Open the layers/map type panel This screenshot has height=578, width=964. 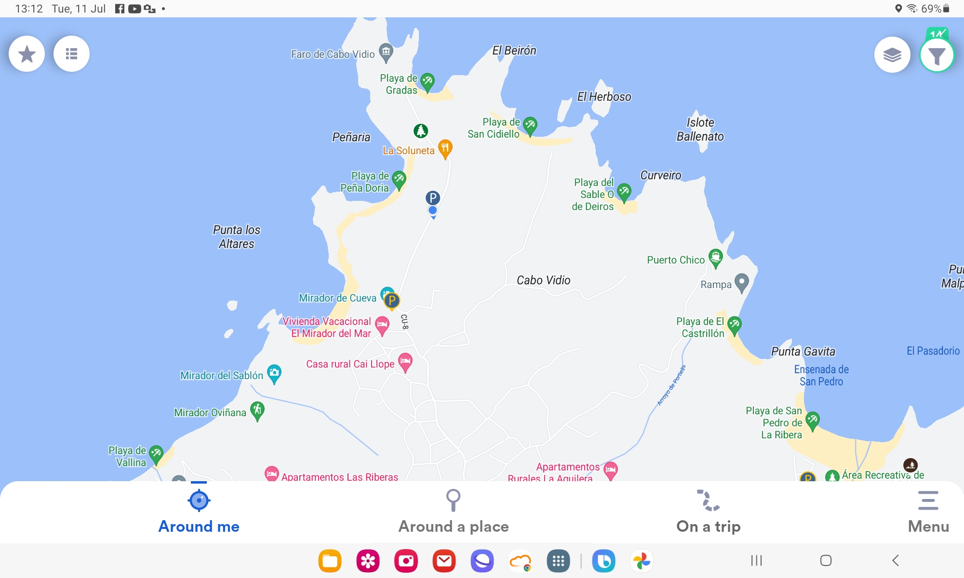[892, 53]
